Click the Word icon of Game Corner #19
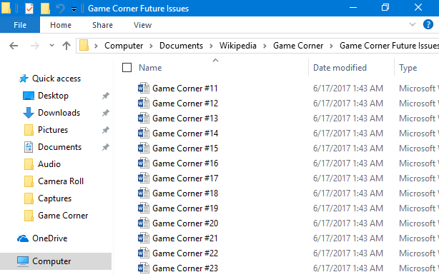The image size is (439, 277). (x=143, y=208)
